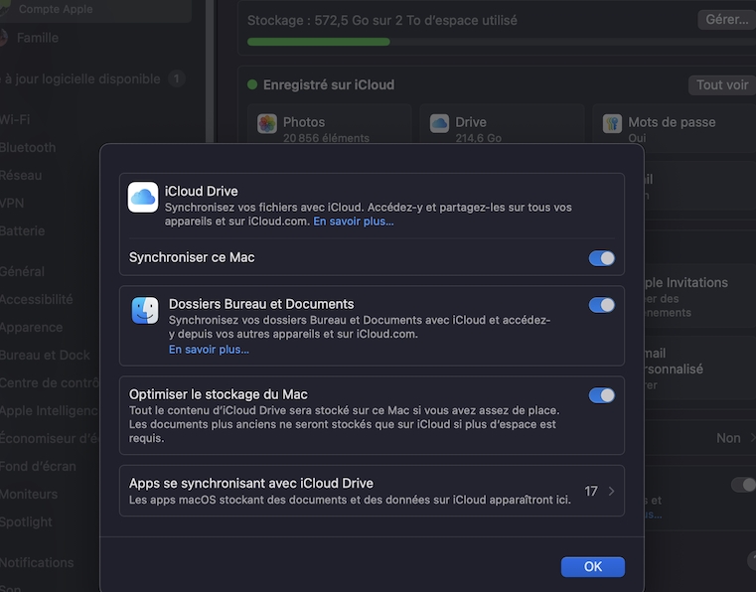This screenshot has width=756, height=592.
Task: Click the Gérer storage button
Action: click(x=726, y=20)
